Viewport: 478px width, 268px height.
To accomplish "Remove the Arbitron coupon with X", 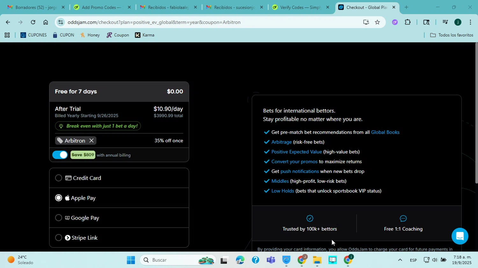I will (91, 141).
